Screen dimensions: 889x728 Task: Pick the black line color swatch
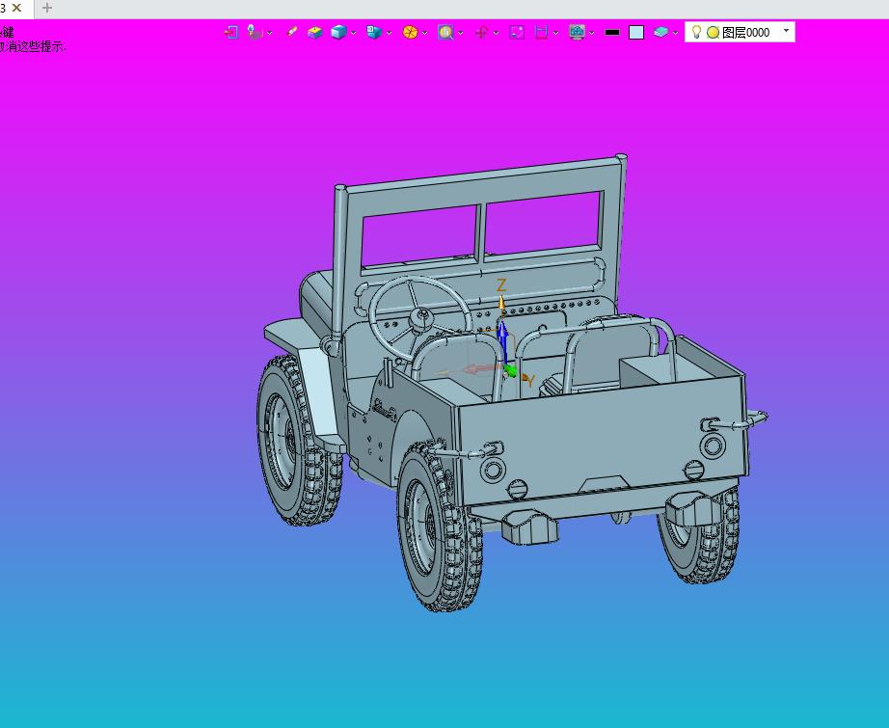(612, 33)
